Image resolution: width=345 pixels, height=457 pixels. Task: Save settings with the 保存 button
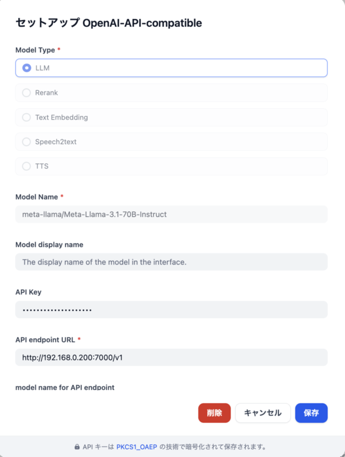[311, 412]
